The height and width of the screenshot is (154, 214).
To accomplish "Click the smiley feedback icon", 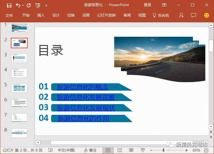I will [206, 15].
